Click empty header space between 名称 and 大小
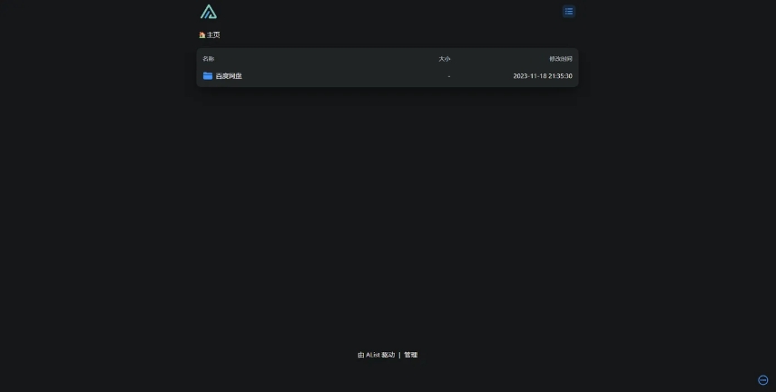The width and height of the screenshot is (776, 392). (x=327, y=59)
